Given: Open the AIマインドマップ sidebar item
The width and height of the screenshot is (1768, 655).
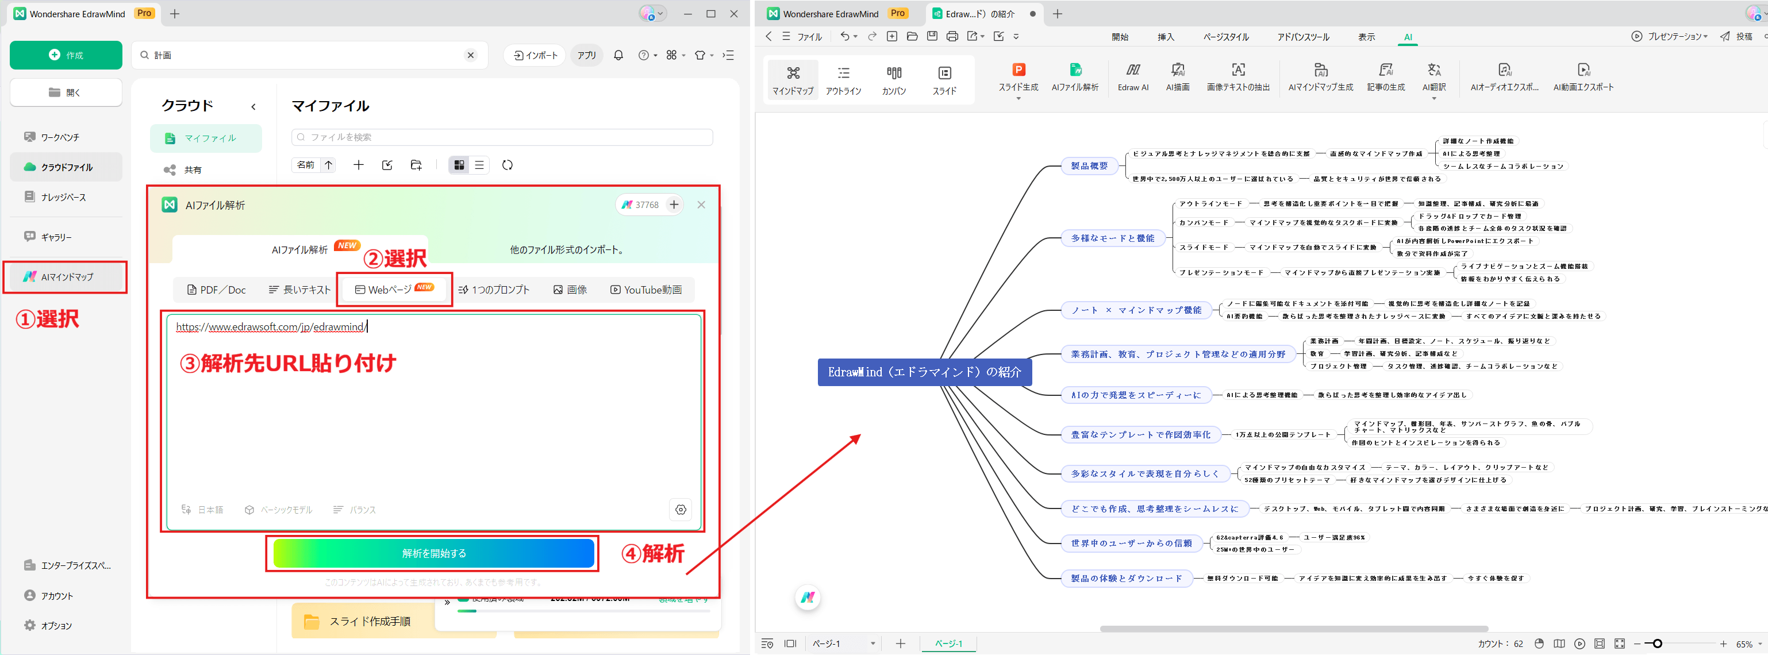Looking at the screenshot, I should (x=65, y=276).
